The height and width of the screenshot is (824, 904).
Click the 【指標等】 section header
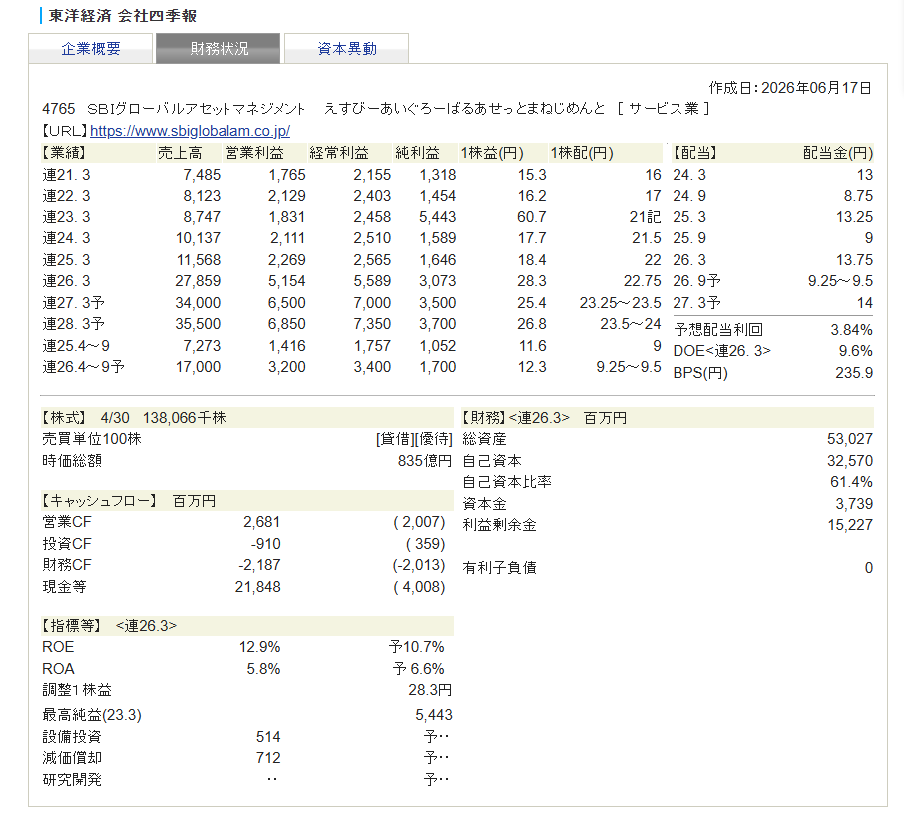pos(72,626)
